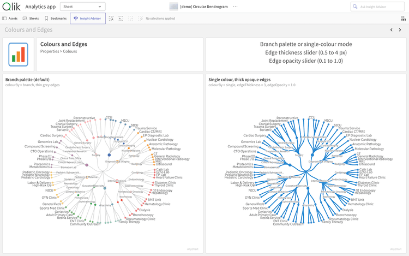Open the selections tool grid icon
Screen dimensions: 409x256
(x=403, y=19)
